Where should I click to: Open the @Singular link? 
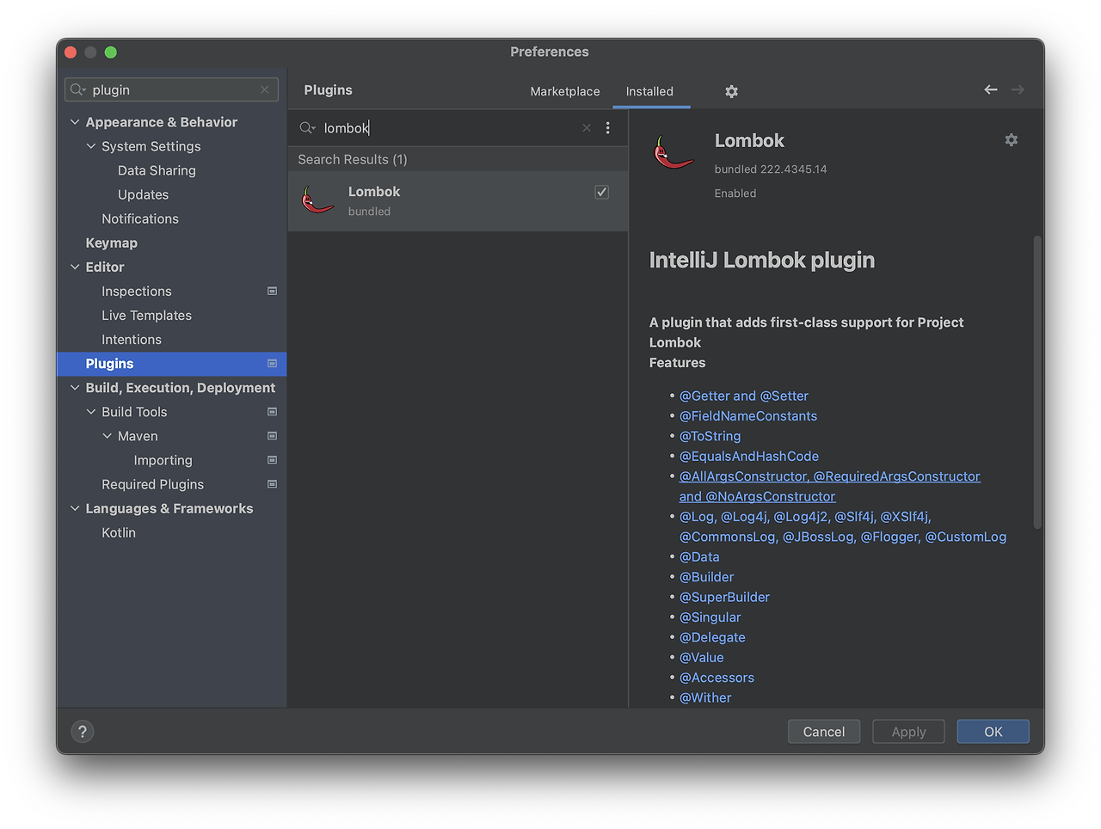[710, 617]
